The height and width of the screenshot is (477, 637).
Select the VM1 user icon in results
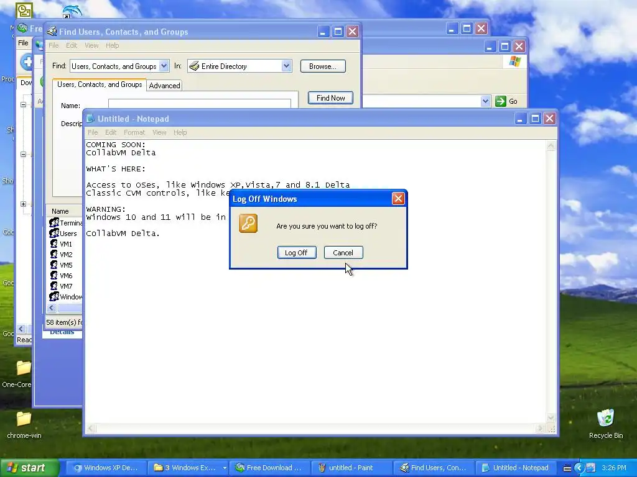pos(54,243)
